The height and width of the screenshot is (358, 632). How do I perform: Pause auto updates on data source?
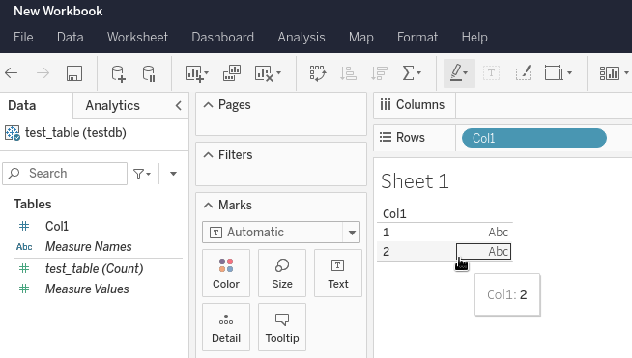point(149,73)
